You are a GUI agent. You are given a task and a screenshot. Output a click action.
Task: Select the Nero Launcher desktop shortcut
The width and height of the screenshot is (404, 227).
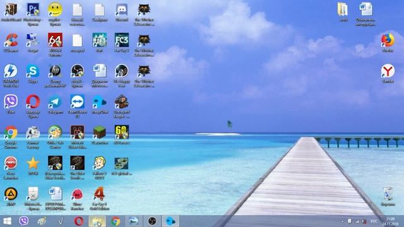[11, 163]
